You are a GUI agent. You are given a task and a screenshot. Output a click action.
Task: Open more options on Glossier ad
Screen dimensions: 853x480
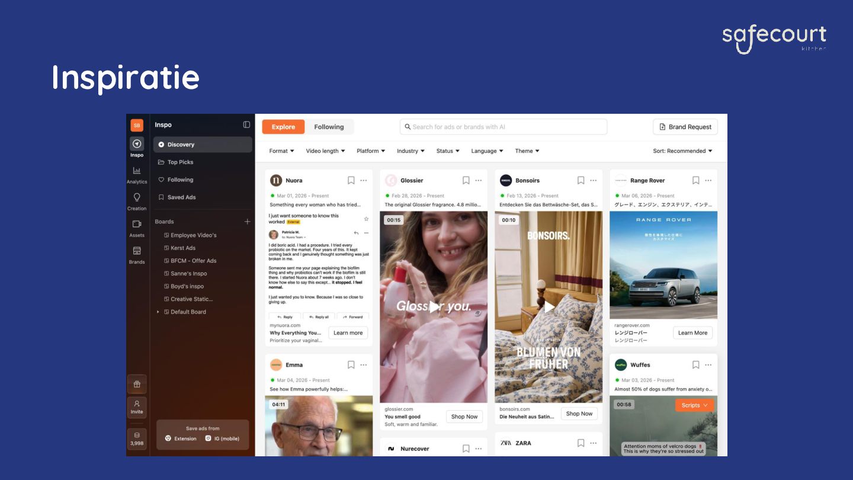click(x=479, y=180)
